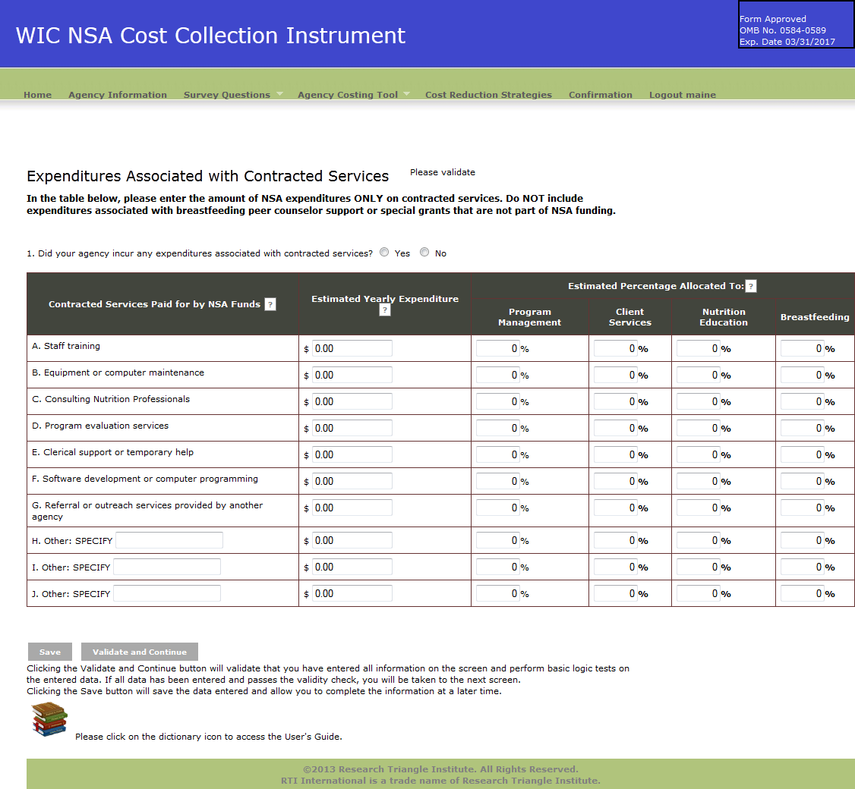855x789 pixels.
Task: Click Software development Client Services percent field
Action: point(615,481)
